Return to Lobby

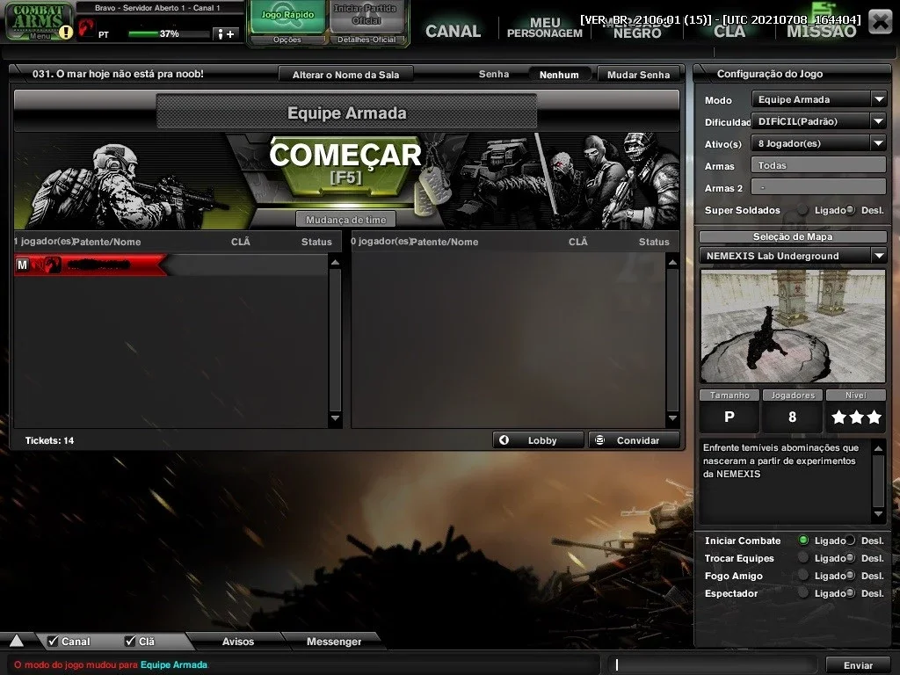[x=538, y=440]
